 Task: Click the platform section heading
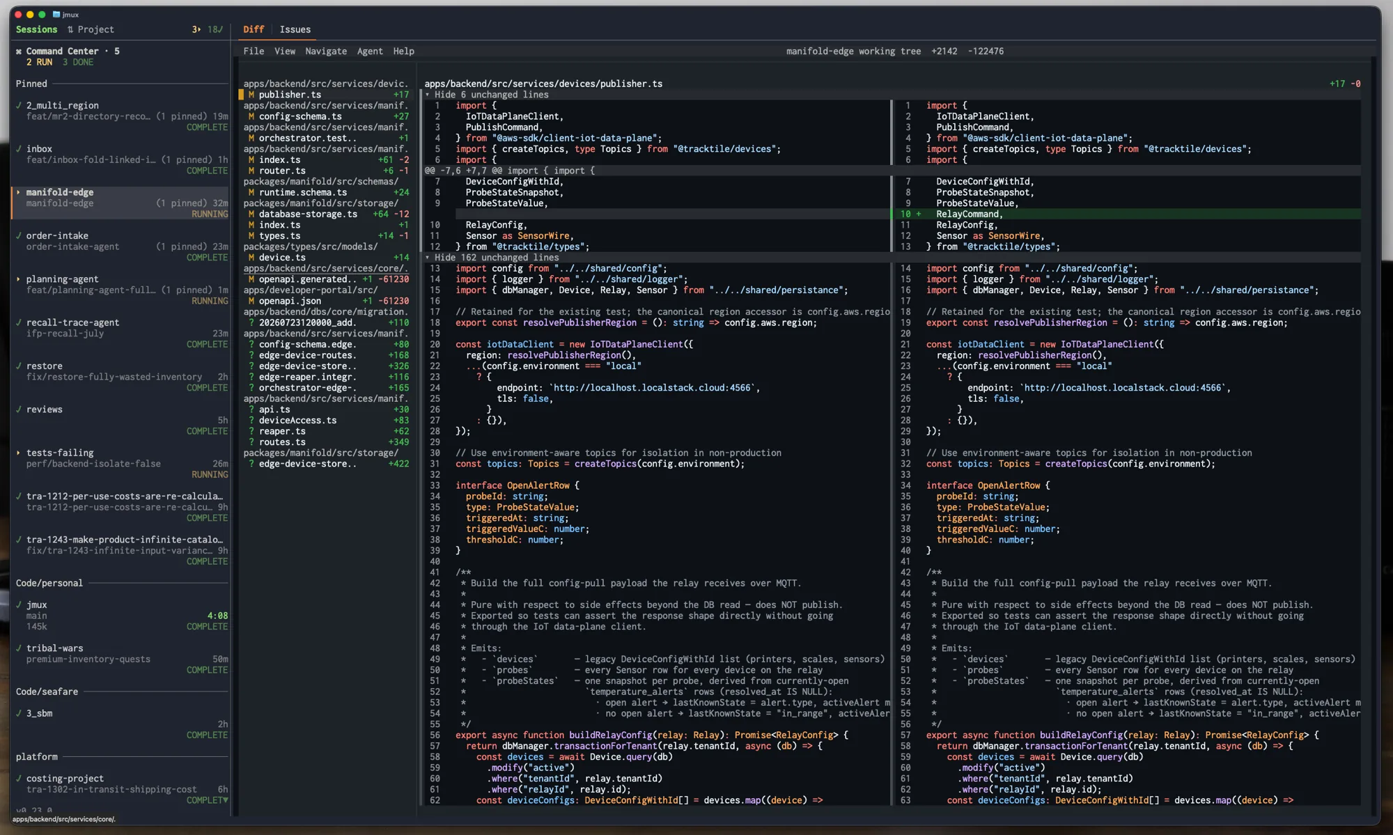tap(36, 757)
